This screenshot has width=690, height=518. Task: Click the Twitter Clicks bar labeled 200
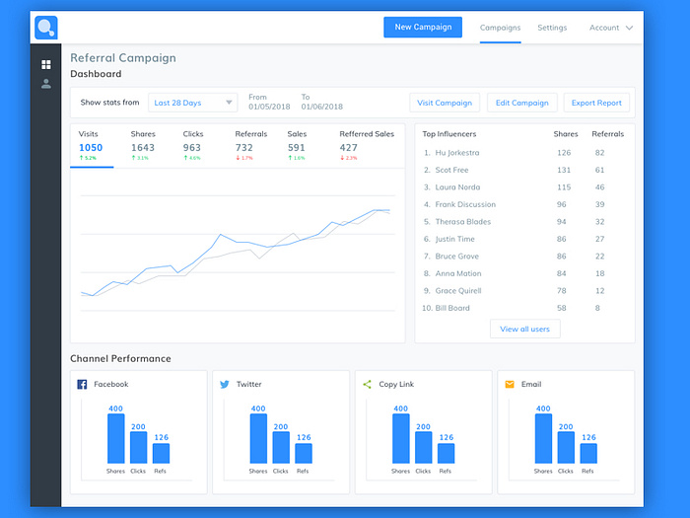281,448
